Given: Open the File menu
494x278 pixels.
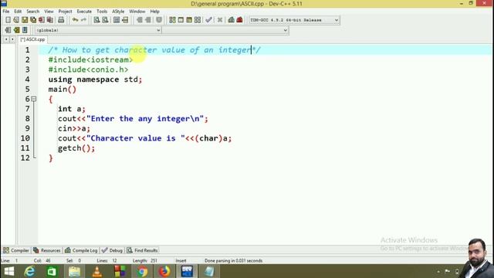Looking at the screenshot, I should tap(6, 12).
